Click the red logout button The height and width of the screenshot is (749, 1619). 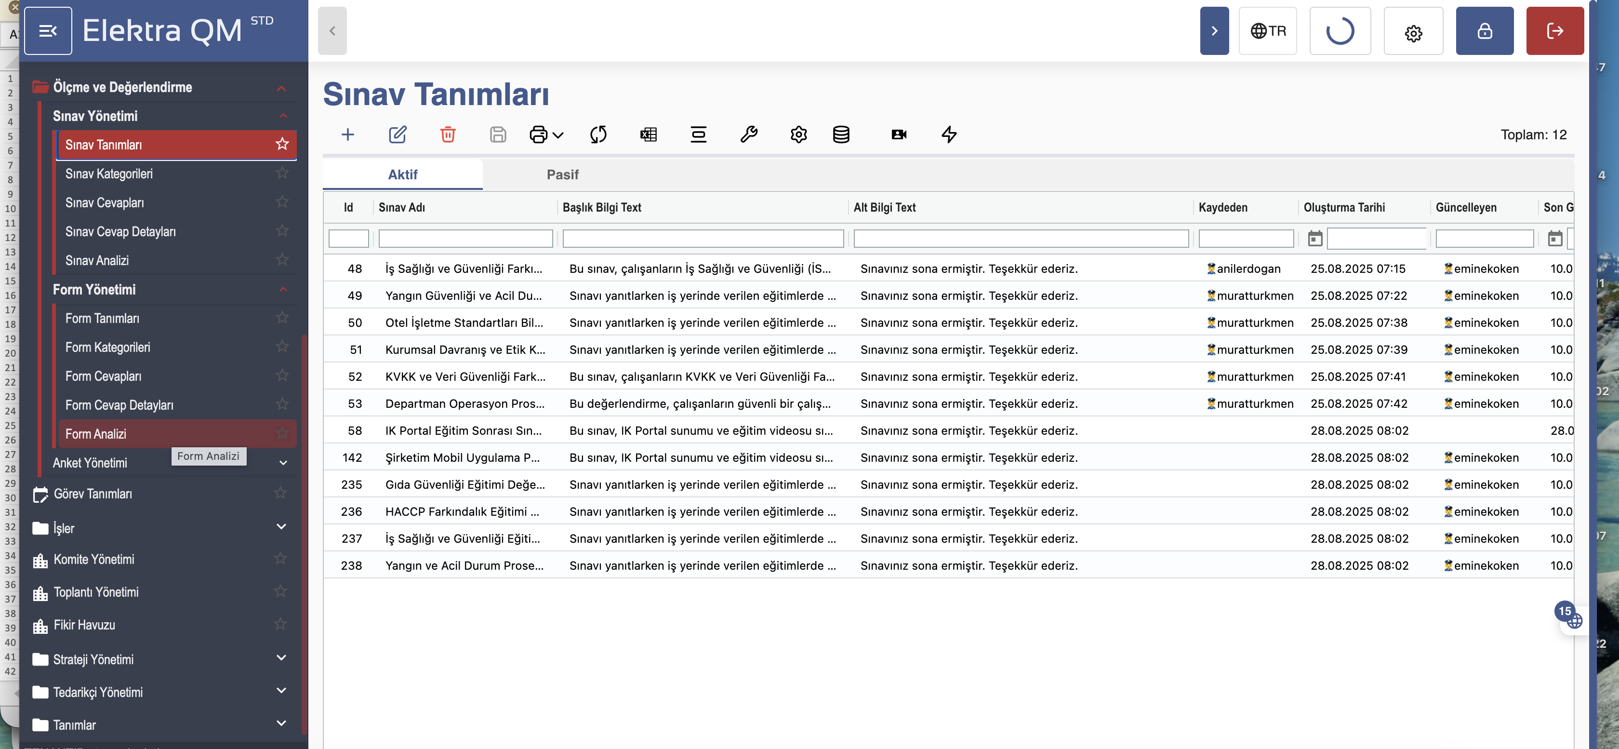[1554, 31]
